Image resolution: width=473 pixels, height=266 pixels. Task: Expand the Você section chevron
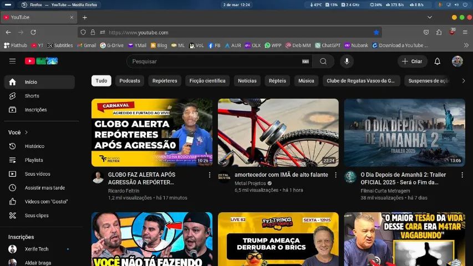[26, 132]
